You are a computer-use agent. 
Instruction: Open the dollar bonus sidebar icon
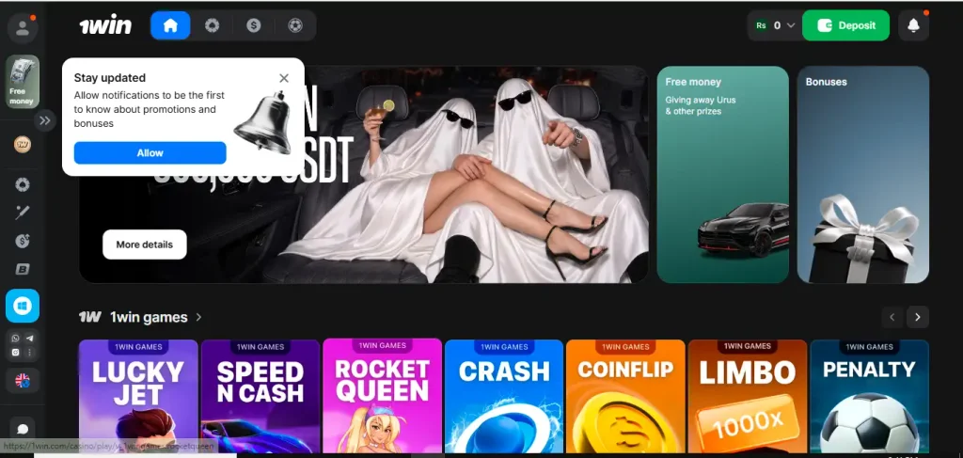coord(23,242)
